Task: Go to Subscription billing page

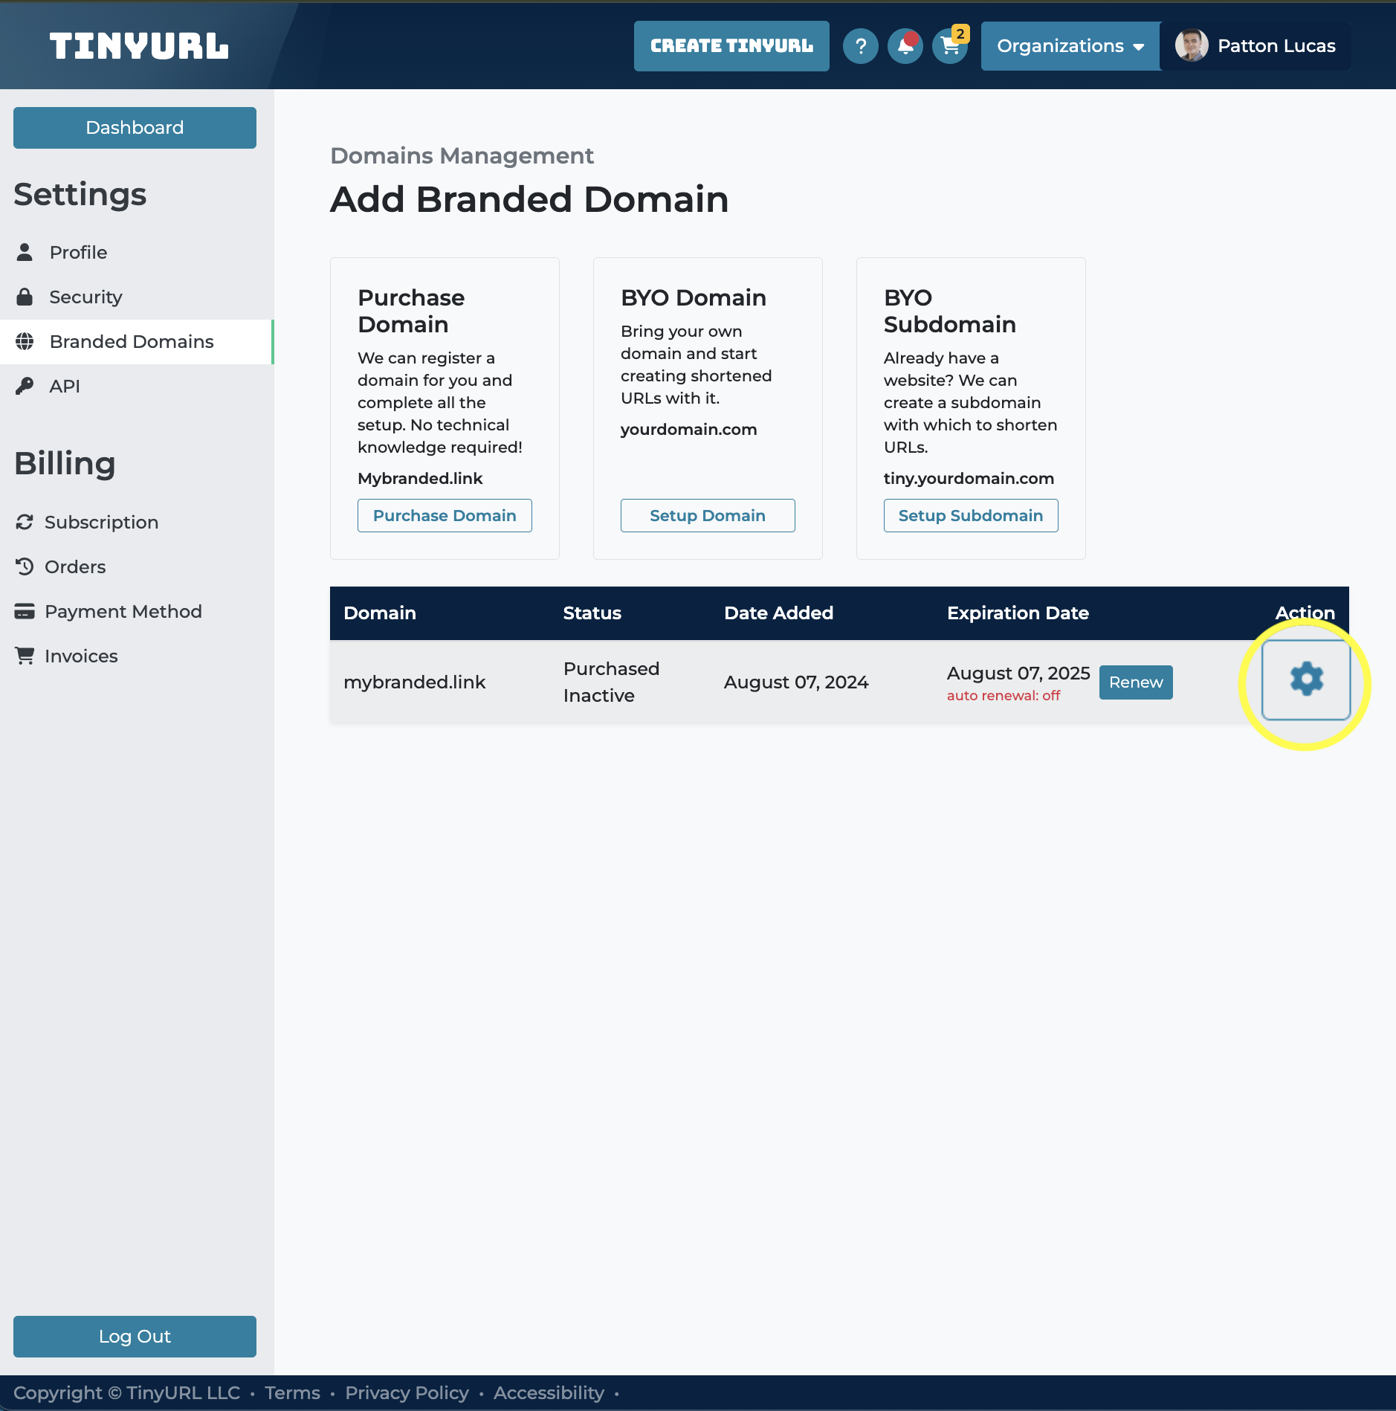Action: click(101, 523)
